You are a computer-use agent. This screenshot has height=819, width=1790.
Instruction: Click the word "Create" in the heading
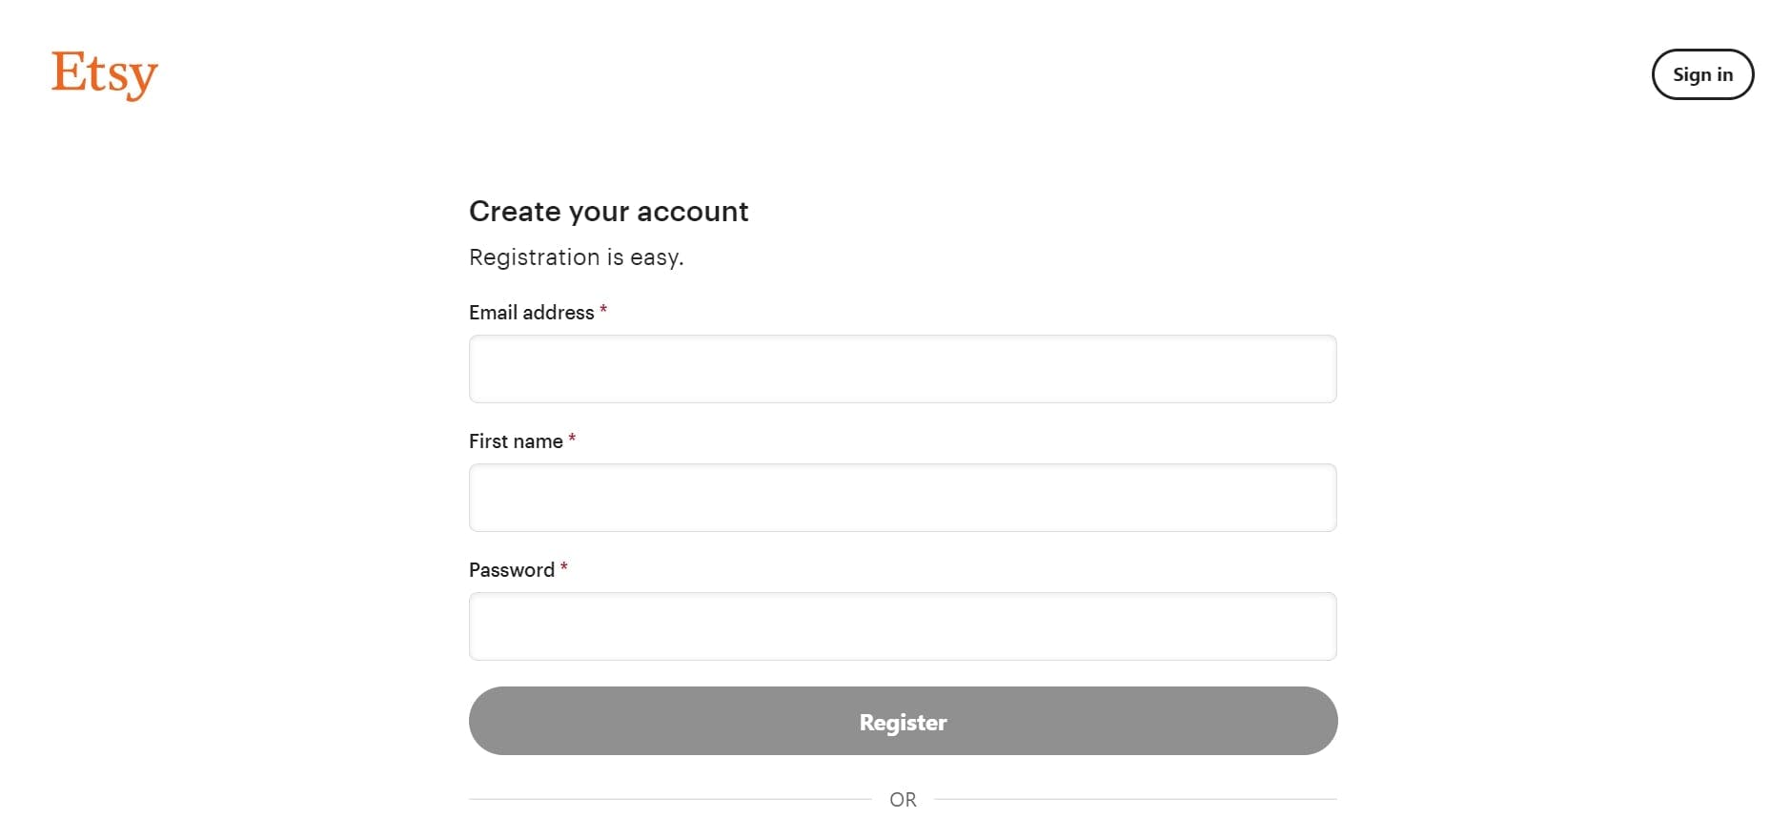(515, 211)
